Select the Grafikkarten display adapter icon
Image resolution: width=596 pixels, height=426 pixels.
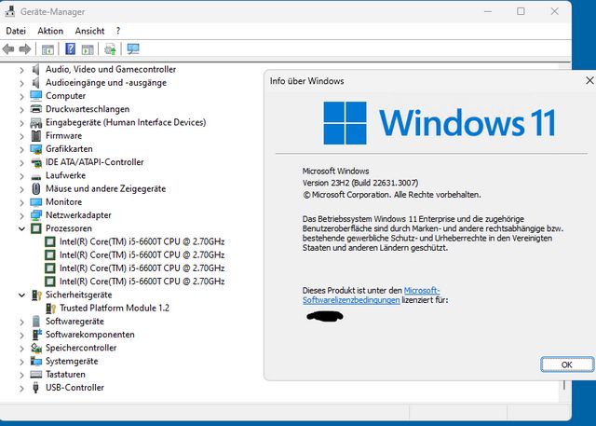[x=36, y=149]
